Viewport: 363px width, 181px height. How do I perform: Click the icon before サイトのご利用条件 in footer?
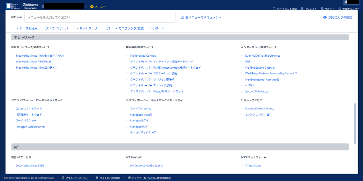(x=97, y=178)
